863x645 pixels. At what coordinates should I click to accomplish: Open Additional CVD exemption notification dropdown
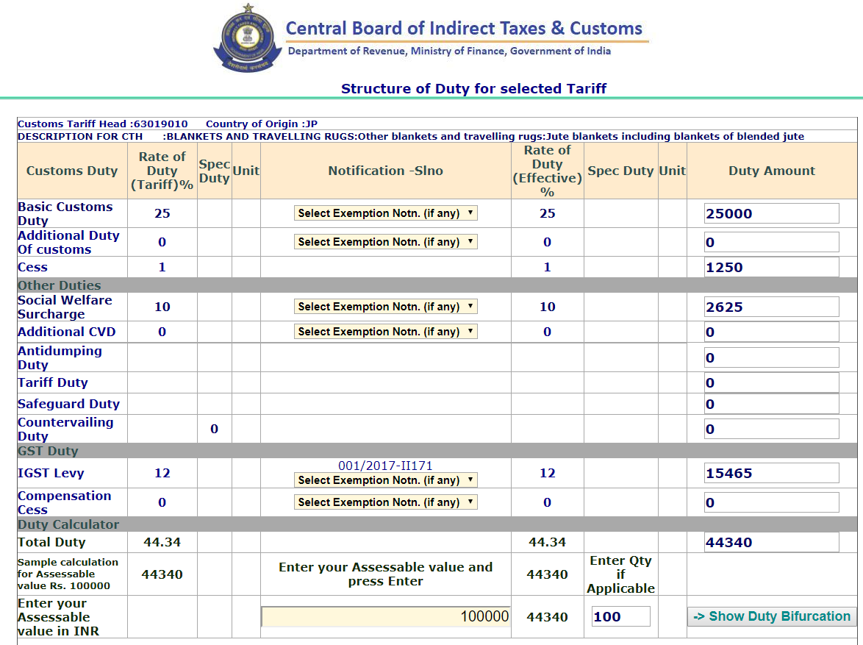[385, 332]
